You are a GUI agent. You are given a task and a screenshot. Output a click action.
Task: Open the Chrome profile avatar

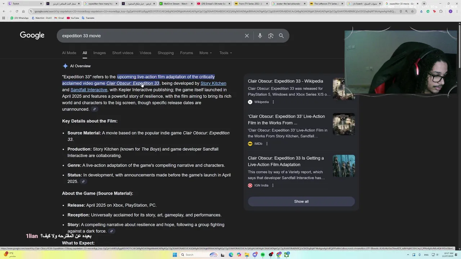[x=451, y=11]
